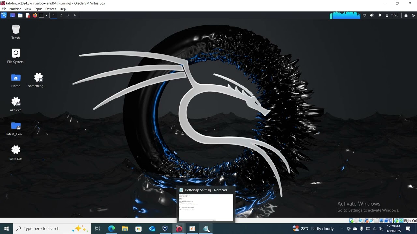The width and height of the screenshot is (417, 234).
Task: Open the terminal emulator in Kali panel
Action: 42,15
